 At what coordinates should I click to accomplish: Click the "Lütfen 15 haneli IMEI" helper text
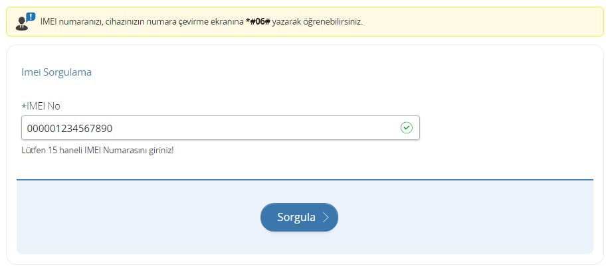98,150
